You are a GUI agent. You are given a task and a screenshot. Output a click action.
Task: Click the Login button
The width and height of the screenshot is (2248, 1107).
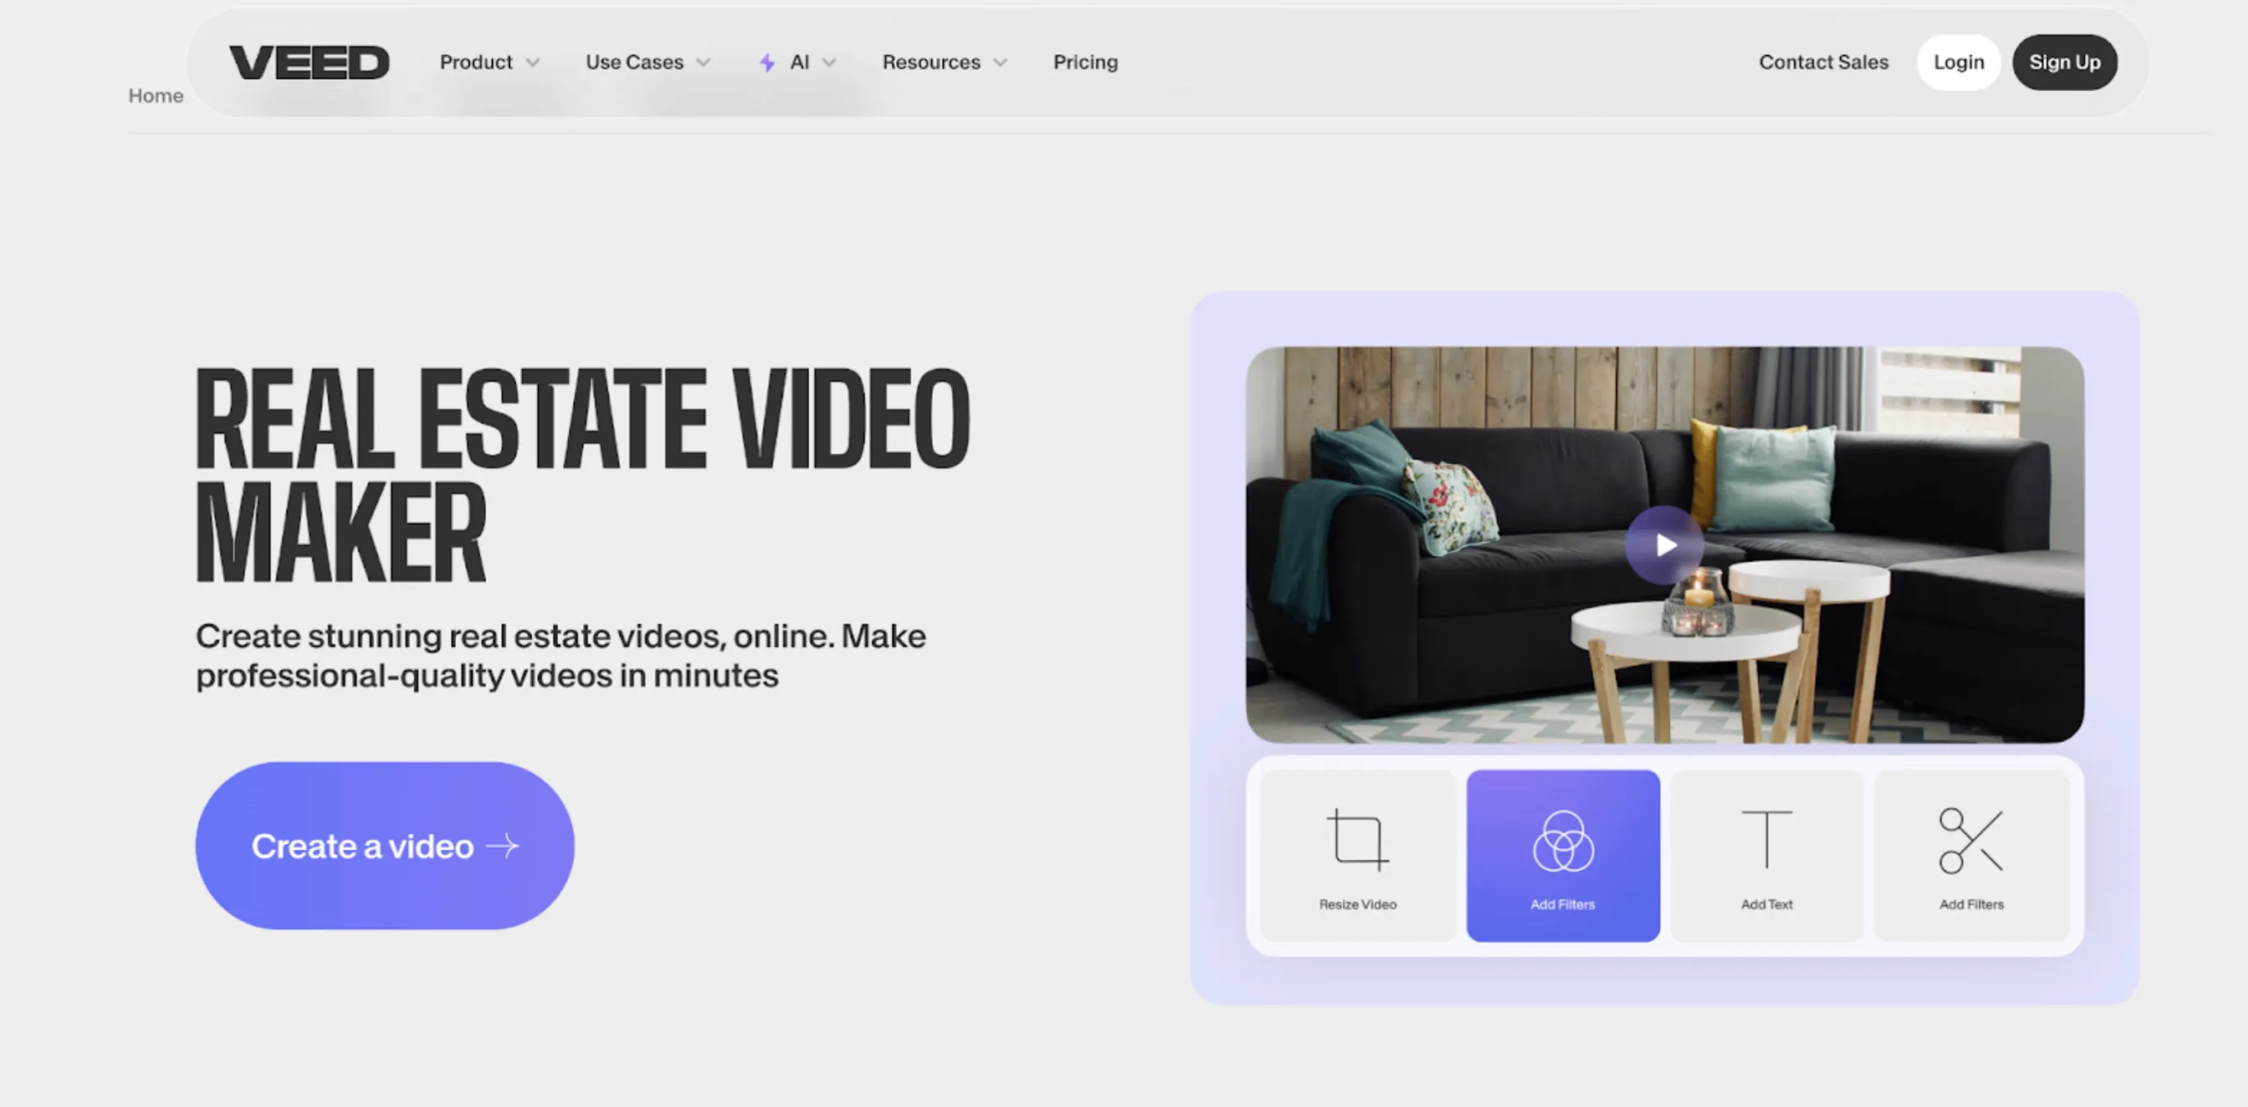pos(1959,62)
